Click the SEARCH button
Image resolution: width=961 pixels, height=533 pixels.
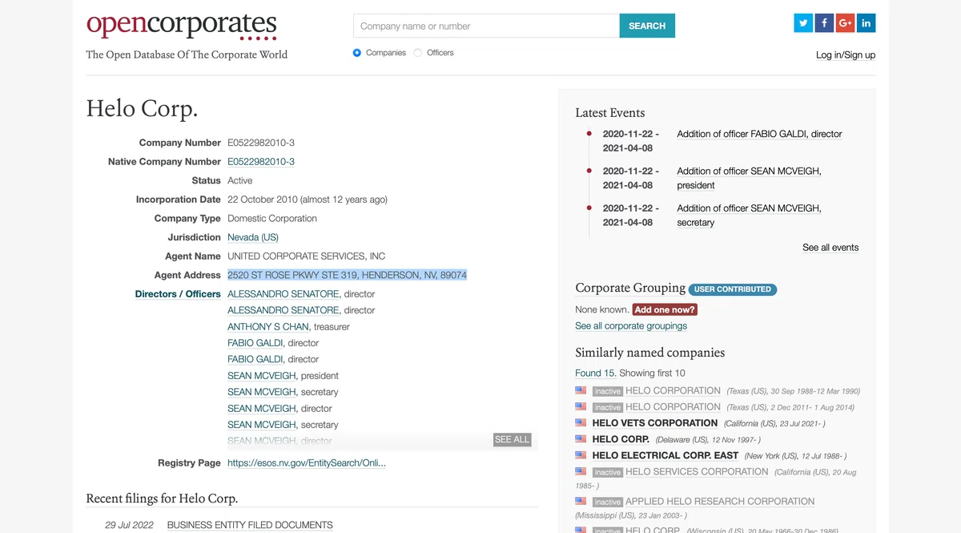pyautogui.click(x=647, y=26)
